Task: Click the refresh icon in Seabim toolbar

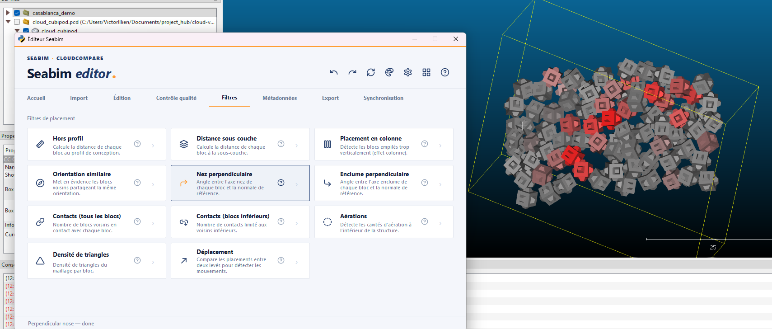Action: [x=371, y=72]
